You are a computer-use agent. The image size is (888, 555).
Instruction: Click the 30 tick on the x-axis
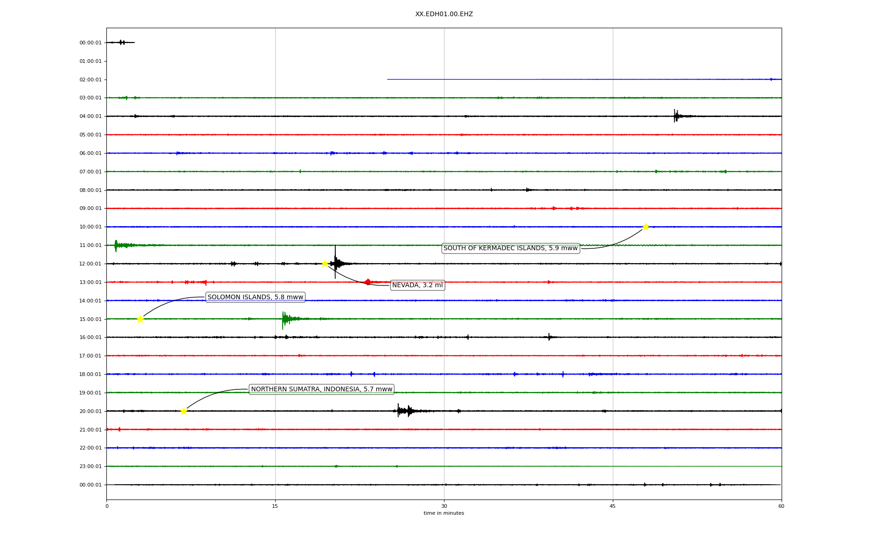(x=444, y=506)
